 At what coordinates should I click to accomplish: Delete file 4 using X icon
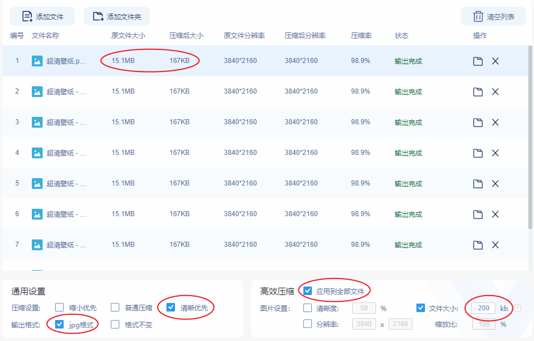(x=495, y=153)
